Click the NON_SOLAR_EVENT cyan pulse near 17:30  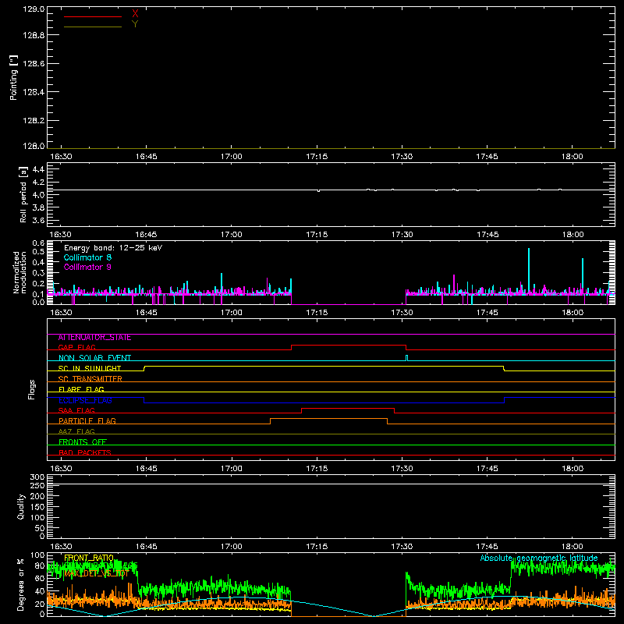click(x=406, y=358)
